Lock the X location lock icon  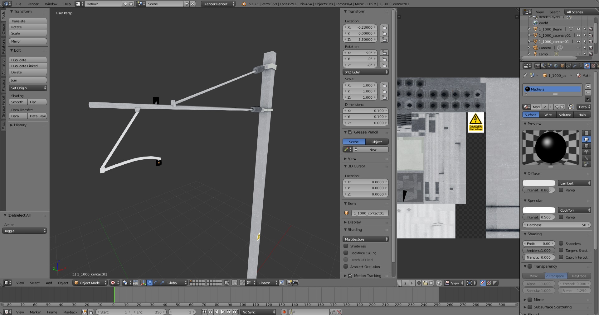(x=384, y=27)
